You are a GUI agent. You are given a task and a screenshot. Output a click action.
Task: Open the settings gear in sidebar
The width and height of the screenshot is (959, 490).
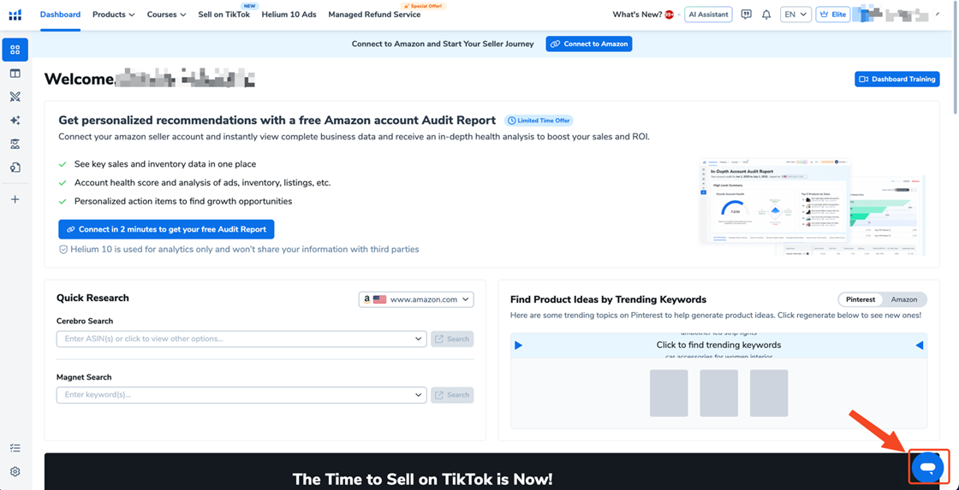point(15,471)
